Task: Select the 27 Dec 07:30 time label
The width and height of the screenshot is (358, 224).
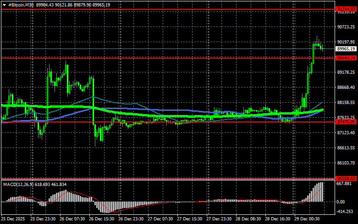Action: point(160,219)
